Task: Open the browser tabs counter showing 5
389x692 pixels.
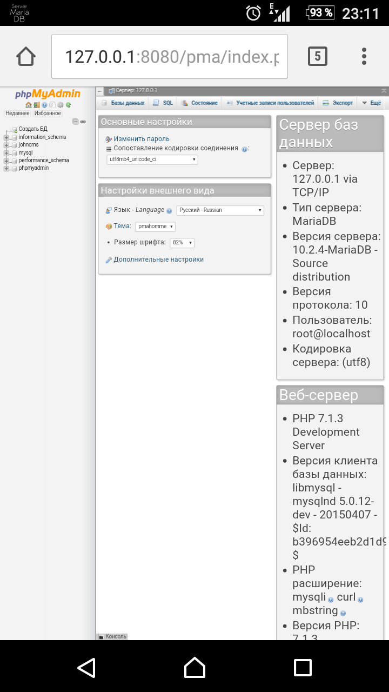Action: coord(317,56)
